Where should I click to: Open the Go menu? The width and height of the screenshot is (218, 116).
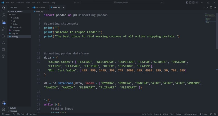click(33, 2)
